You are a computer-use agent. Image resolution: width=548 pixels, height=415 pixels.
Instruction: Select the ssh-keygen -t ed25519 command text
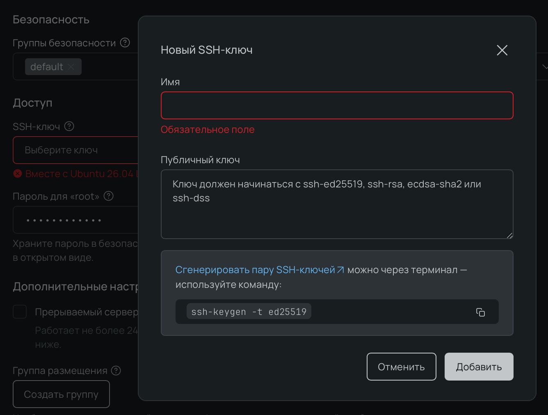[249, 312]
